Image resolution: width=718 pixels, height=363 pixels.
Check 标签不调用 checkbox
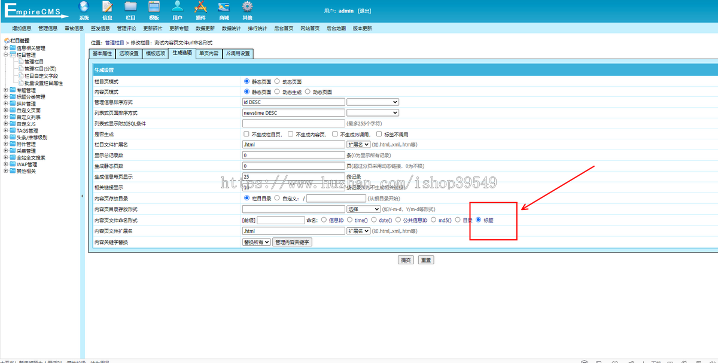tap(379, 134)
